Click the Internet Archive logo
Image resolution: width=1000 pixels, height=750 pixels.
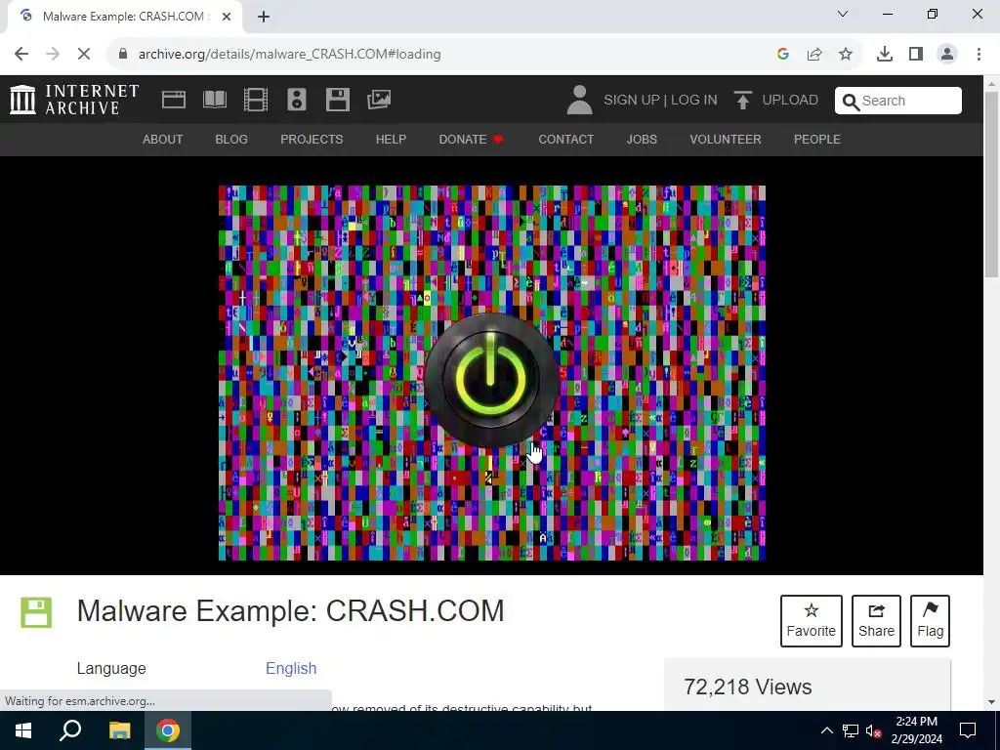(74, 100)
